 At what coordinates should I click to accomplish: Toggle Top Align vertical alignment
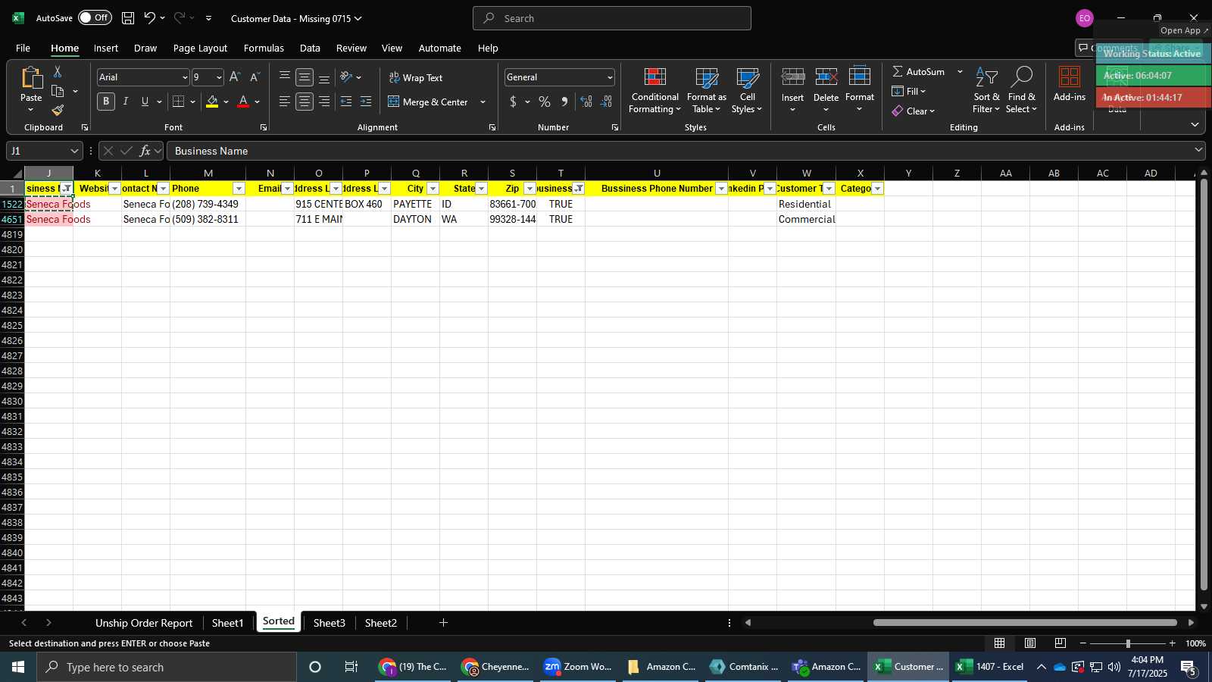point(284,77)
